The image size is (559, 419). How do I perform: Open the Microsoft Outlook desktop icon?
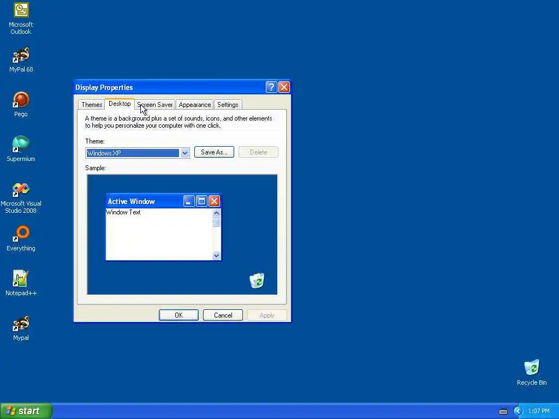21,19
